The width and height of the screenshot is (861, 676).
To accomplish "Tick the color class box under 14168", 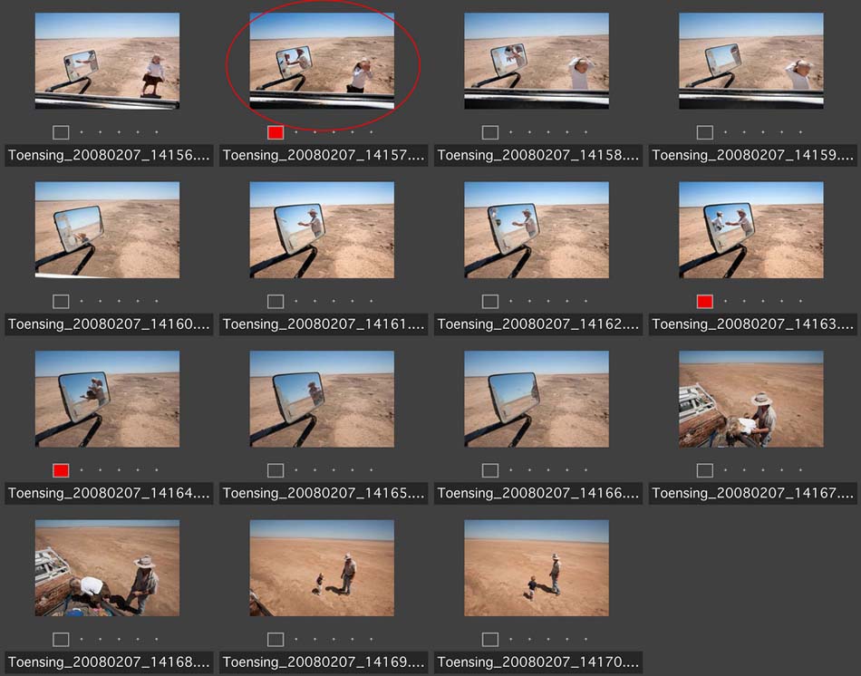I will point(61,640).
